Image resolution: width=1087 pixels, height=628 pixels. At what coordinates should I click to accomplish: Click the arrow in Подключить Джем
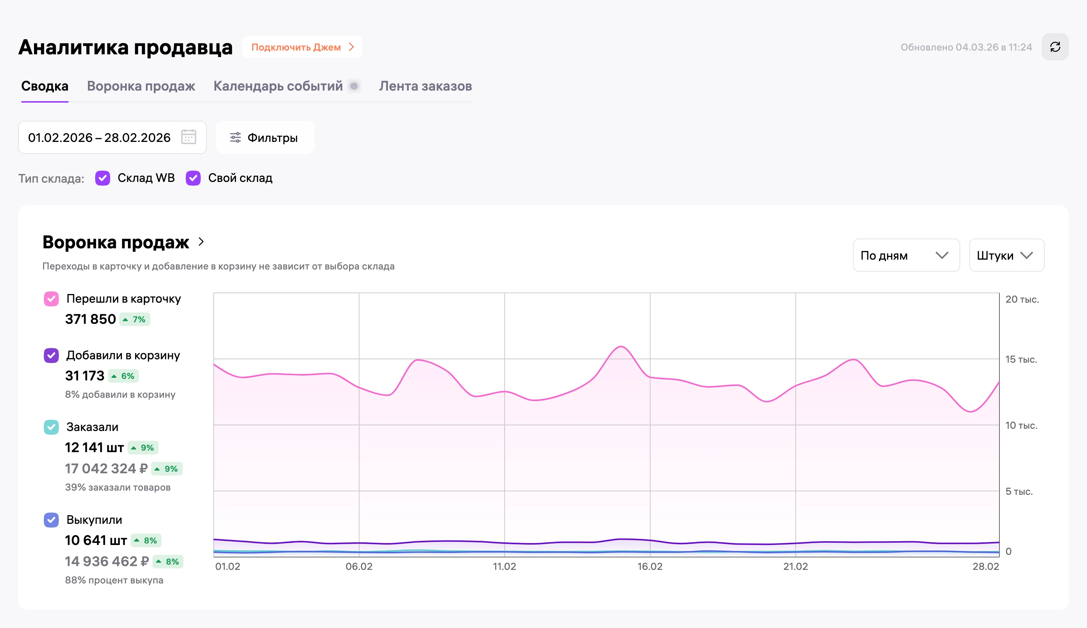tap(351, 47)
